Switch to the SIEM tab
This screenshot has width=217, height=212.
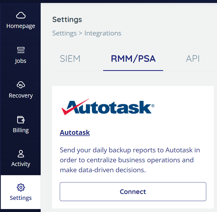click(x=70, y=59)
